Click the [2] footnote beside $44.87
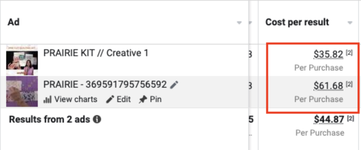This screenshot has height=150, width=361. (350, 118)
